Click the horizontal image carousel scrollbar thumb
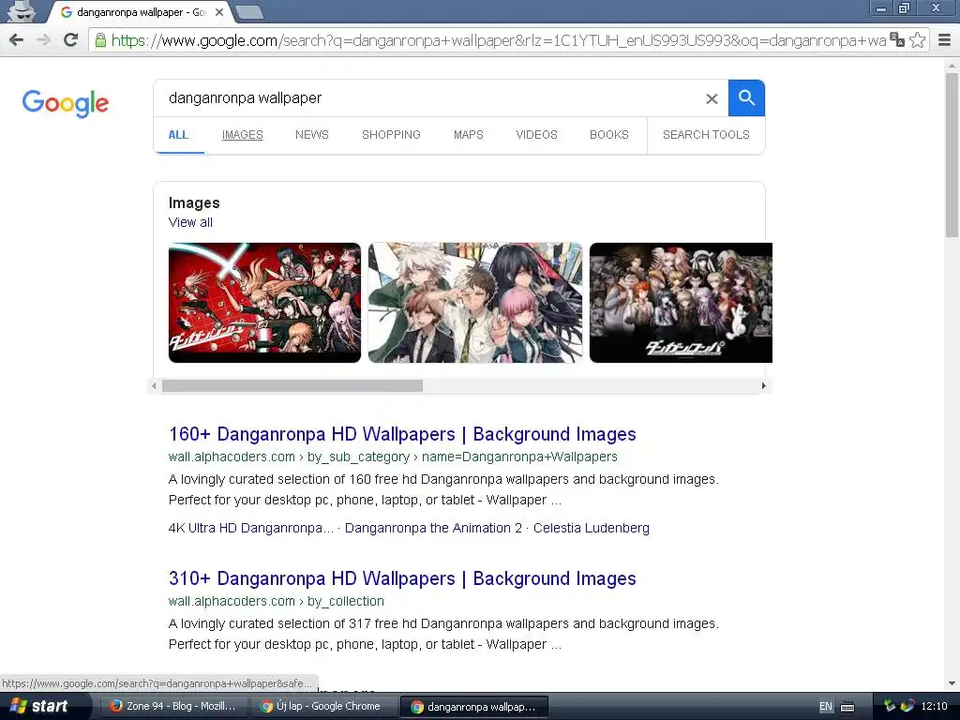The height and width of the screenshot is (720, 960). coord(292,385)
